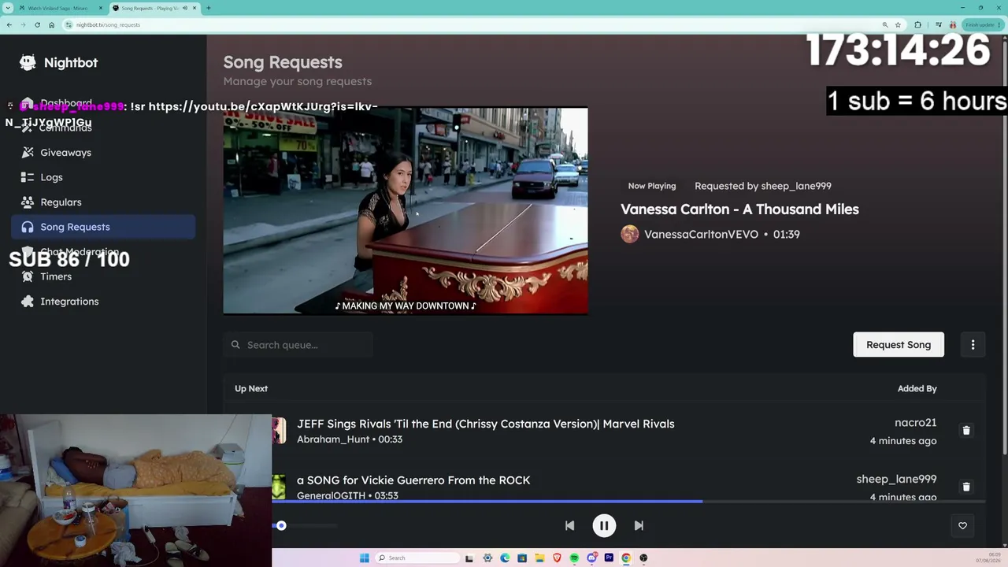
Task: Click the Regulars people icon
Action: pyautogui.click(x=28, y=202)
